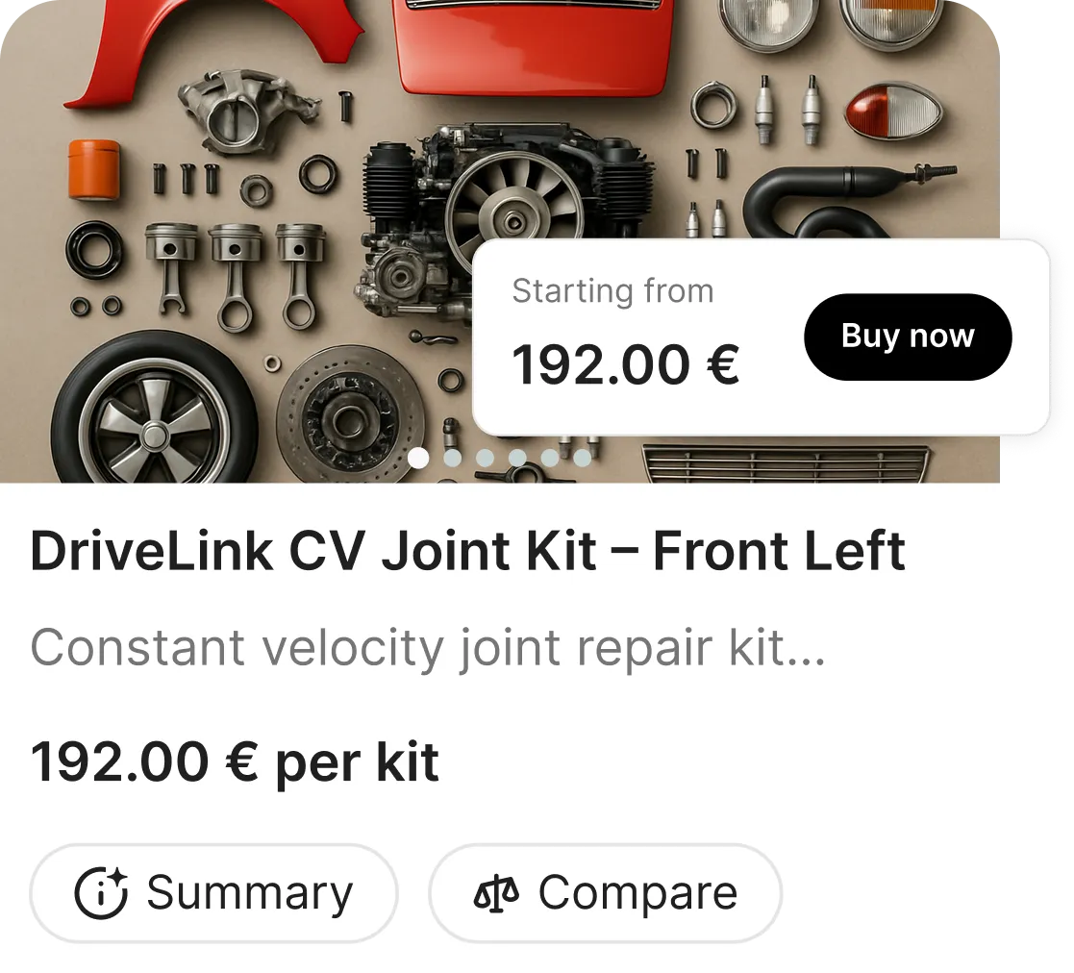Switch to the fifth carousel dot
The image size is (1074, 973).
549,458
